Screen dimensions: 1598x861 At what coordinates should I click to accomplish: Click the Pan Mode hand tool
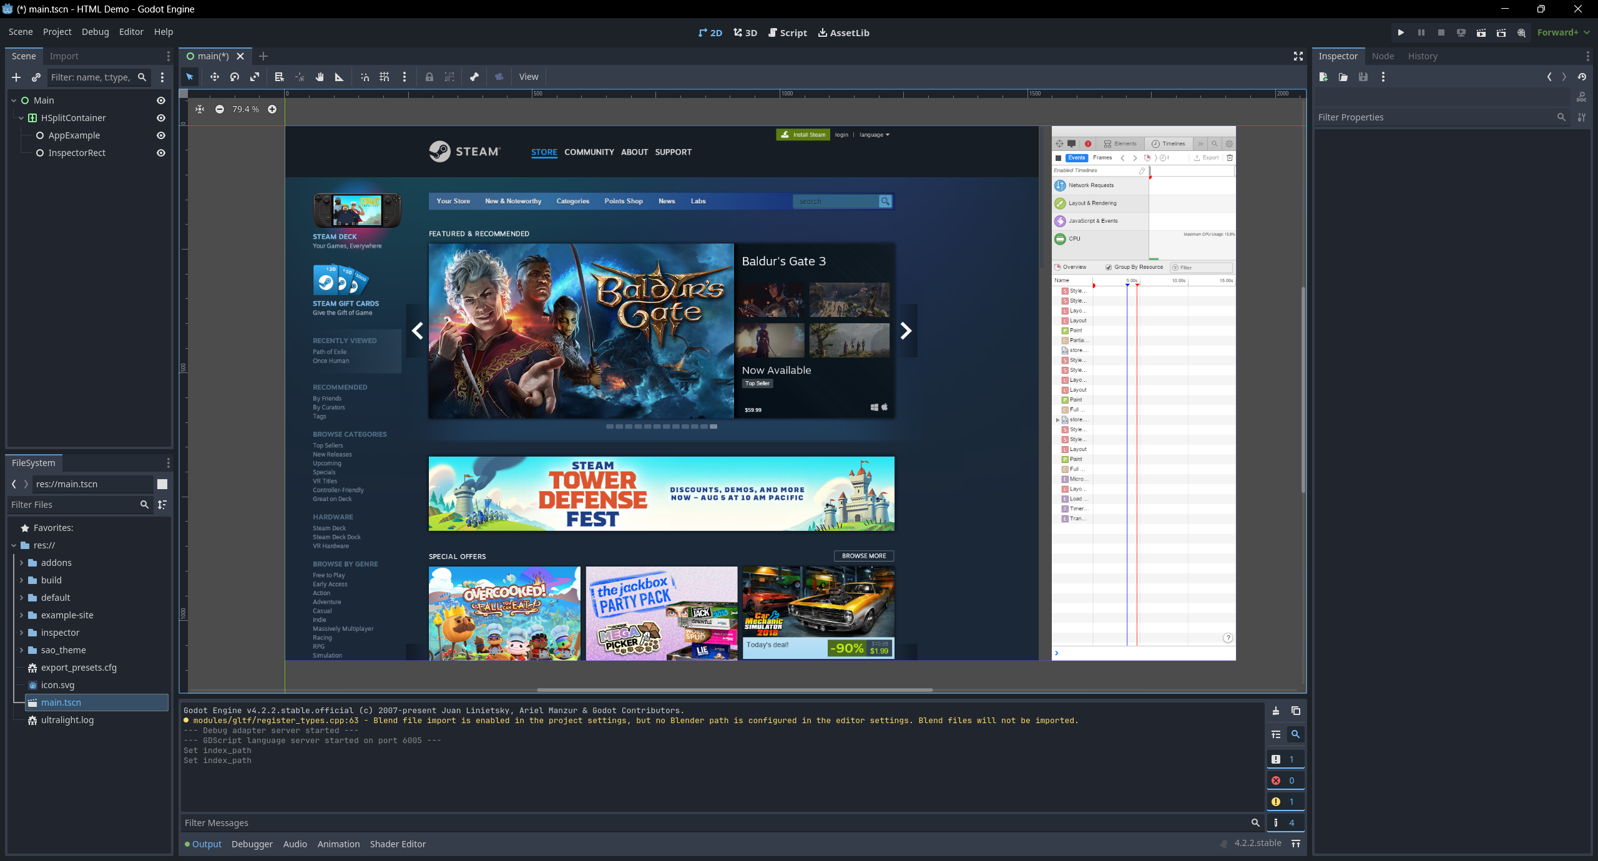point(320,77)
